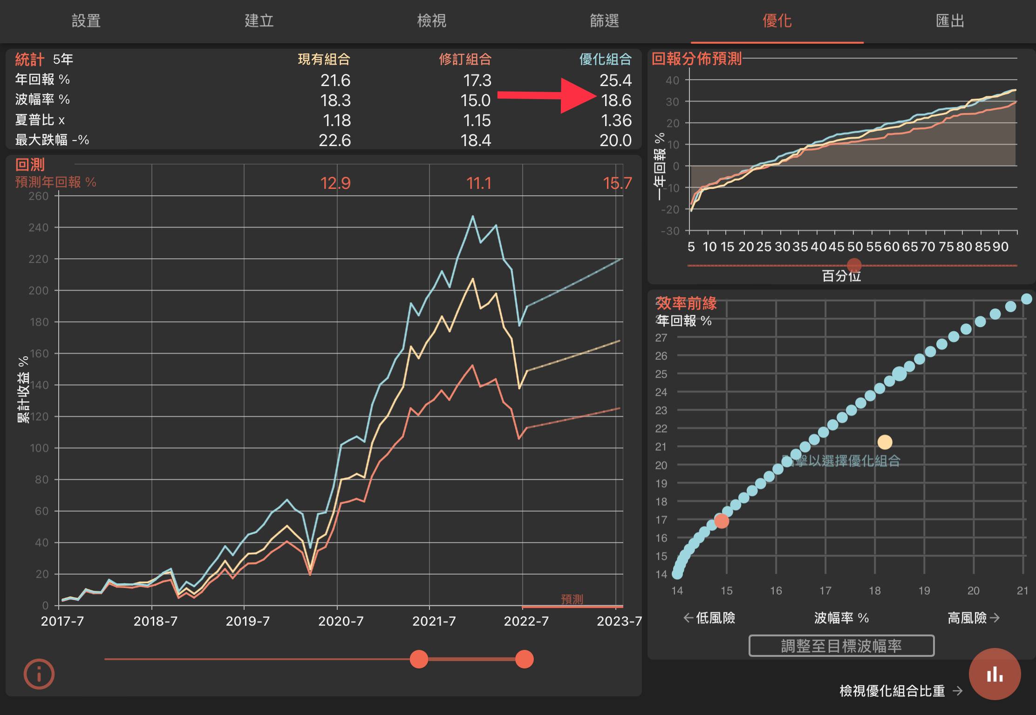Tap the info circle icon

[39, 674]
